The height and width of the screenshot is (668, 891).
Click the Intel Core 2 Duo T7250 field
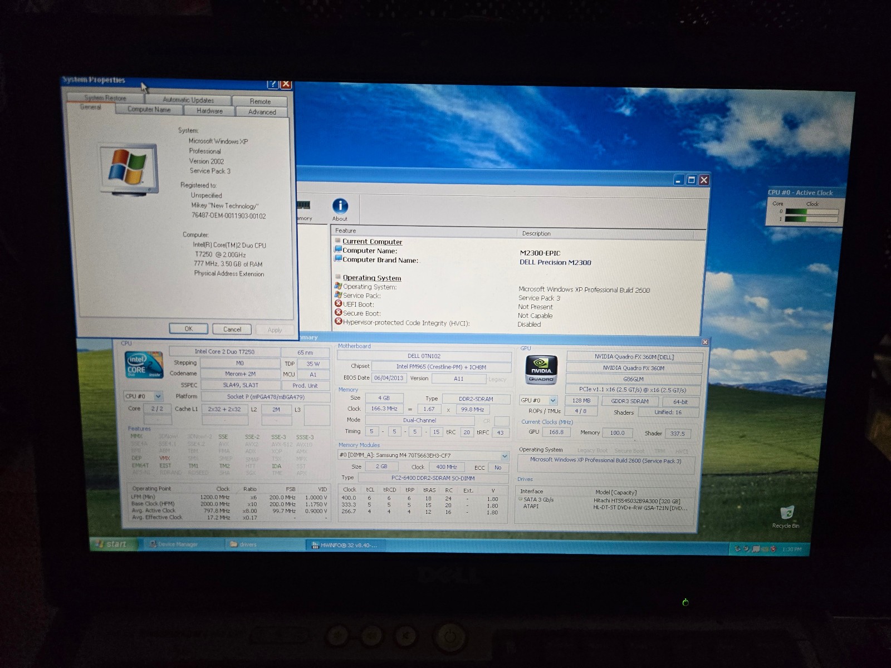224,351
